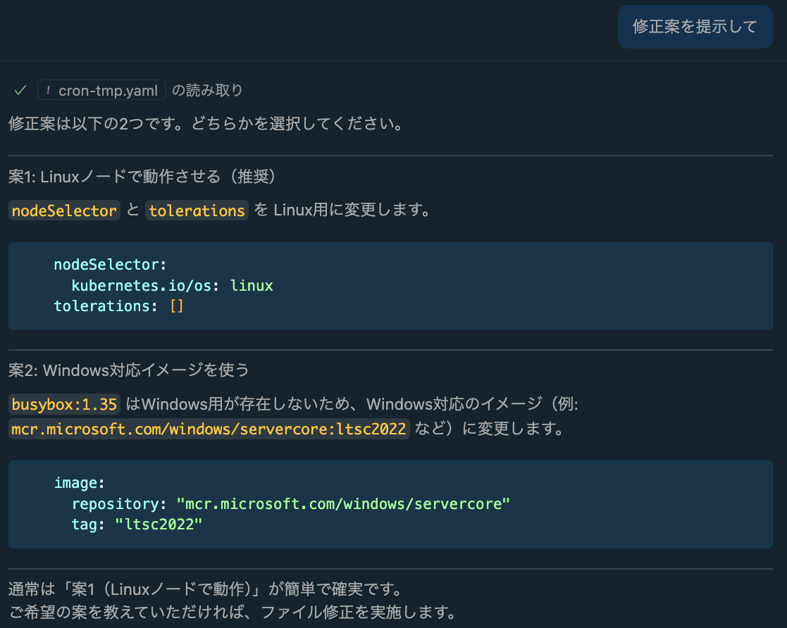Click the linux value in code block

coord(252,286)
